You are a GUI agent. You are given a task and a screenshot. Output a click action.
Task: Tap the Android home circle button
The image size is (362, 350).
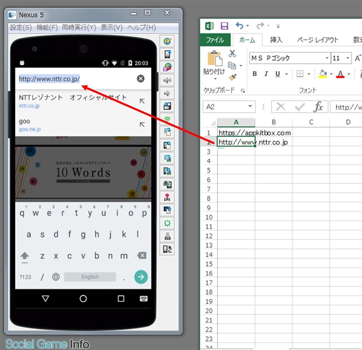83,298
